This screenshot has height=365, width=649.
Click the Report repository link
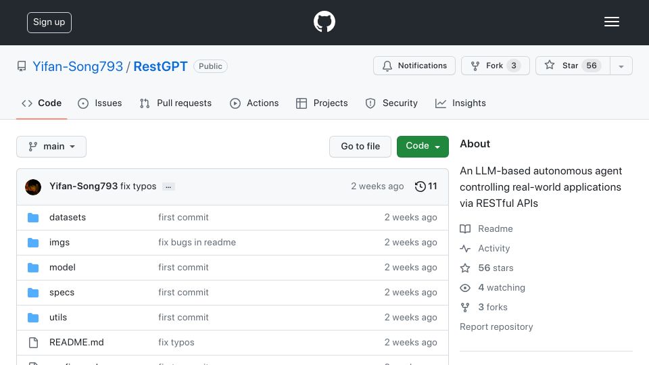(496, 327)
